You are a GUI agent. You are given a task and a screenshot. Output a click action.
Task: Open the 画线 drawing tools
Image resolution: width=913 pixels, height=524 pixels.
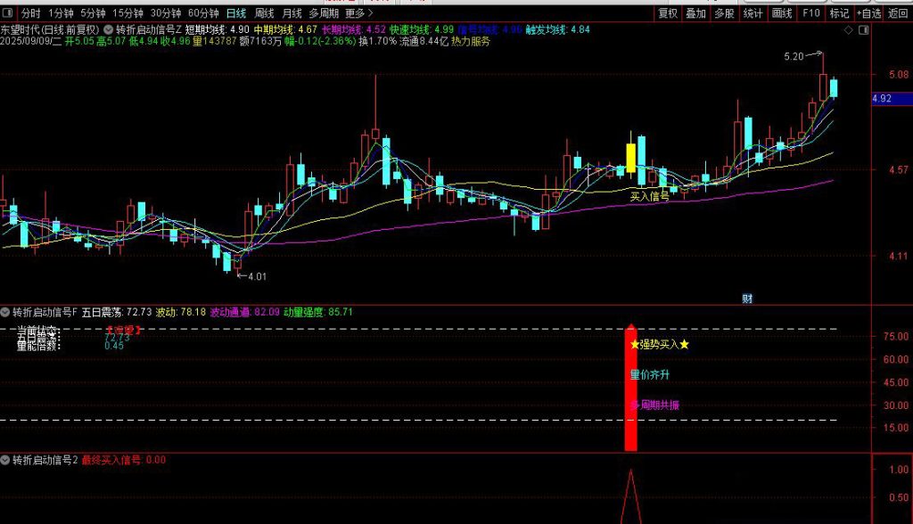point(782,13)
